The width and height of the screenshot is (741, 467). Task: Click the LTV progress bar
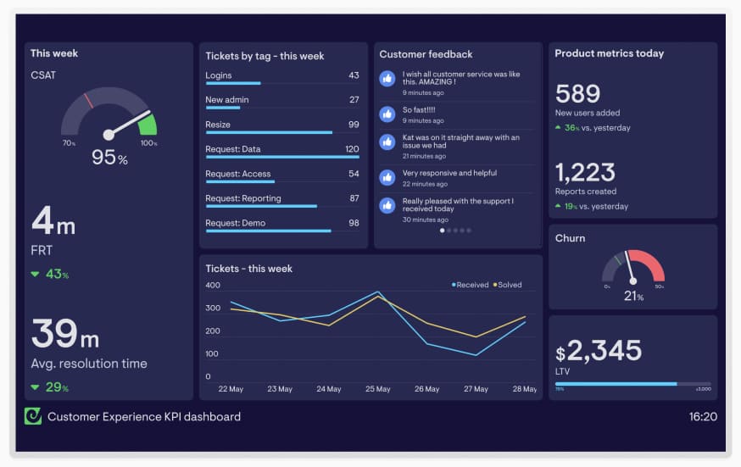(632, 383)
